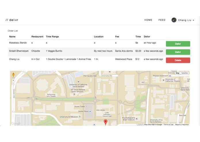Click the Physics Storeroom map icon

click(x=170, y=76)
